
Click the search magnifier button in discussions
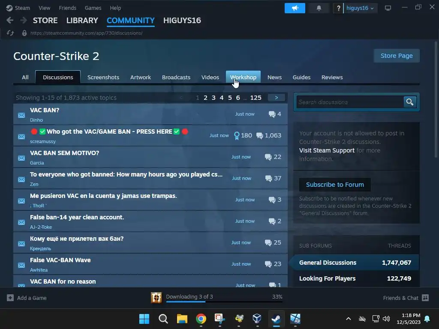pyautogui.click(x=410, y=102)
